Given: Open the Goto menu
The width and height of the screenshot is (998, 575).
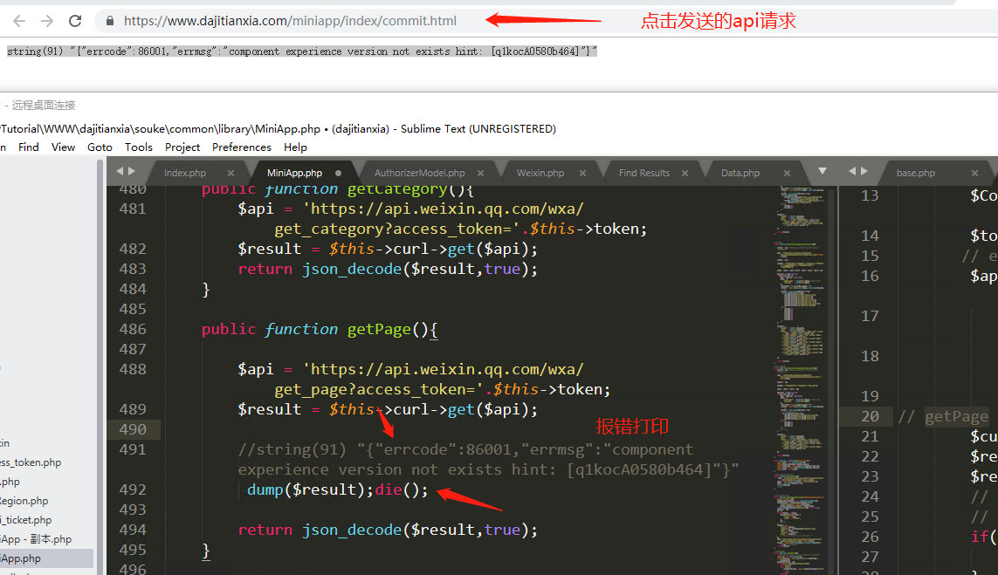Looking at the screenshot, I should click(x=100, y=147).
